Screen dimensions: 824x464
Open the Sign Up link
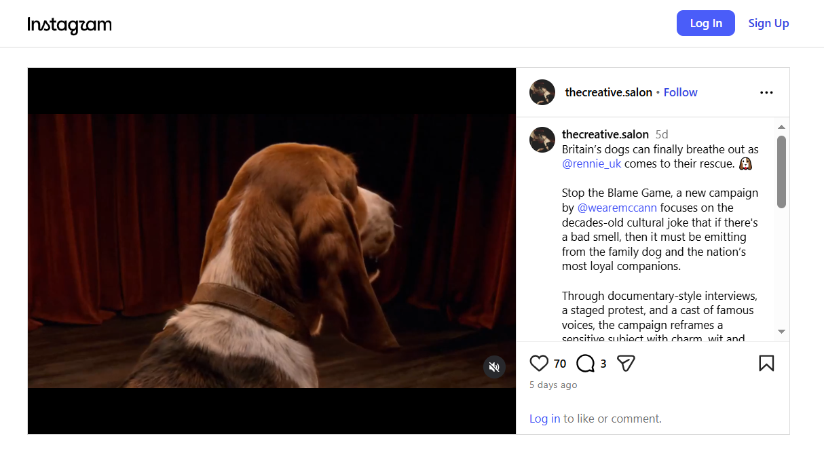tap(768, 23)
